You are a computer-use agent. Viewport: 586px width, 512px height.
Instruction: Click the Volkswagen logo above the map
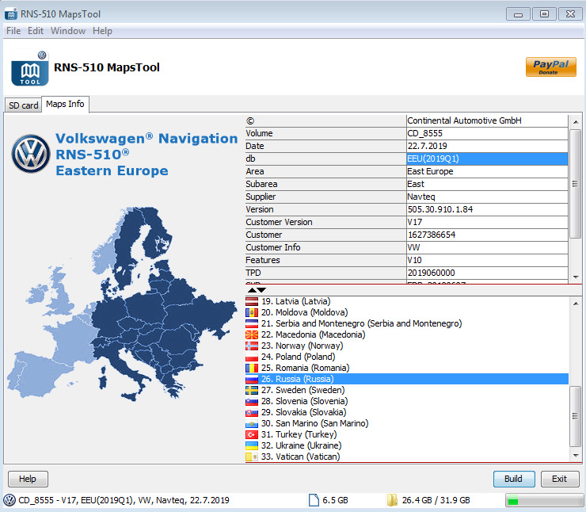(x=30, y=153)
